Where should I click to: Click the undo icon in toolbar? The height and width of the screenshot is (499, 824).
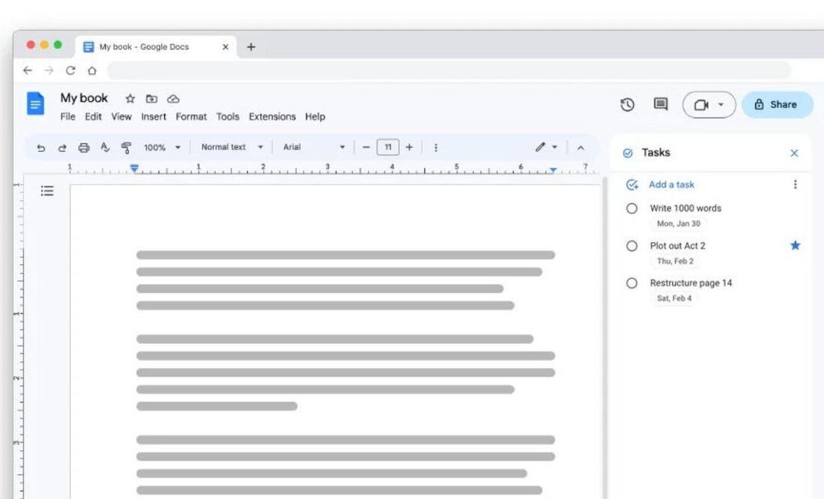coord(41,148)
